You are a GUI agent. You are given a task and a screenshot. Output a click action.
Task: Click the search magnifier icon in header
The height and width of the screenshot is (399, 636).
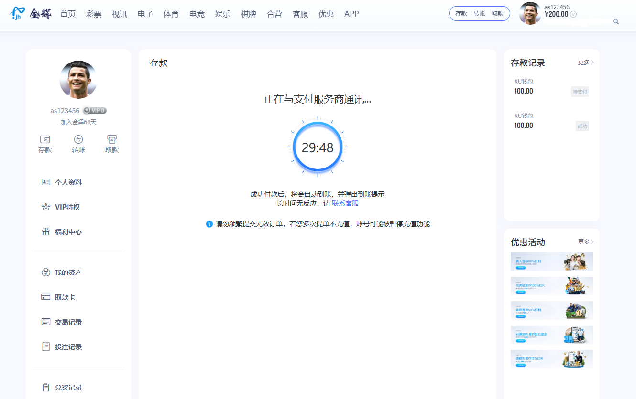(616, 21)
